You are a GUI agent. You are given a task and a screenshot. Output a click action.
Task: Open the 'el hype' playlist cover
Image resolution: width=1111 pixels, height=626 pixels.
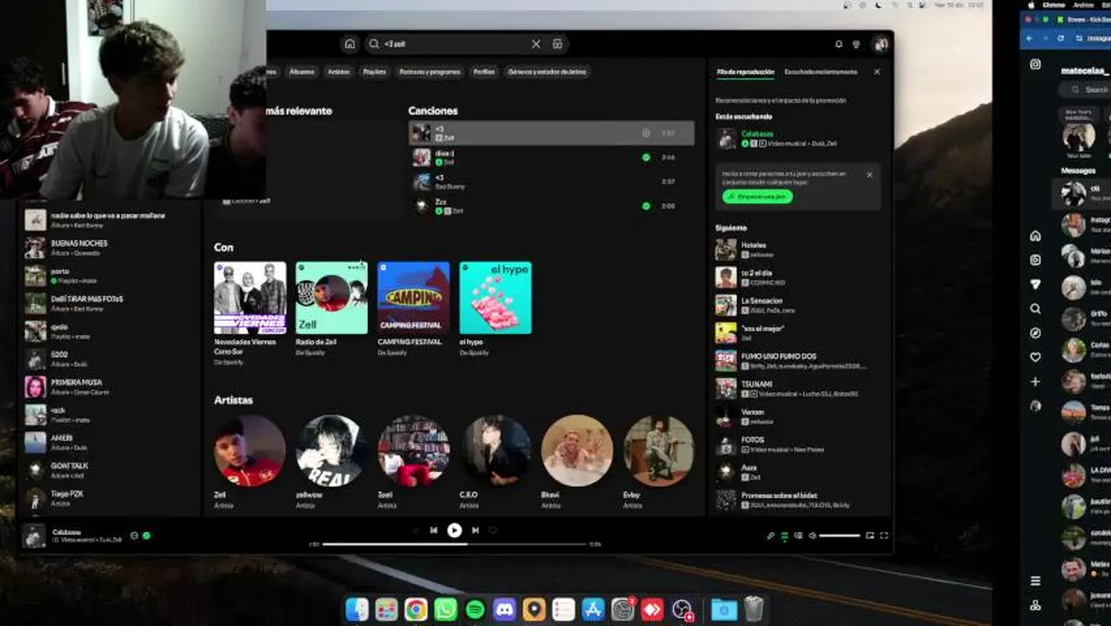click(496, 298)
